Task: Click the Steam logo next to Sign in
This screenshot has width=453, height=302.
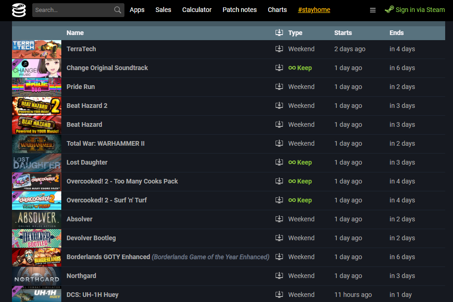Action: pyautogui.click(x=389, y=10)
